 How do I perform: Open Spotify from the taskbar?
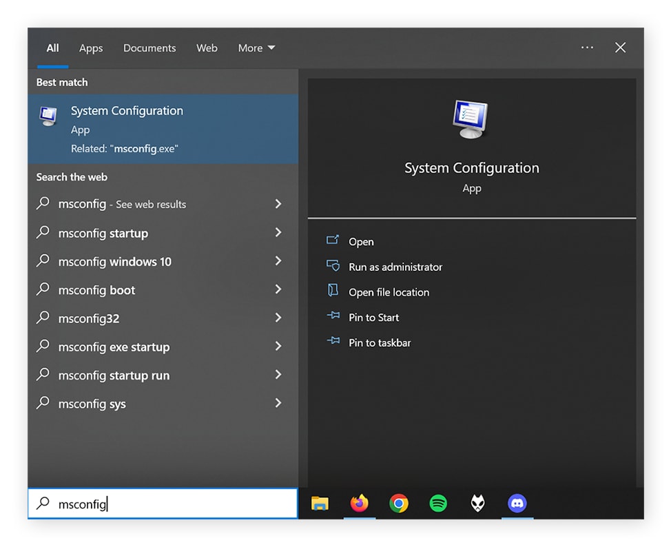438,504
